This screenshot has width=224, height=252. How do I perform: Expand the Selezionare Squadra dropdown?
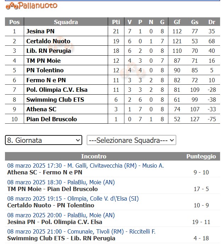pyautogui.click(x=131, y=140)
